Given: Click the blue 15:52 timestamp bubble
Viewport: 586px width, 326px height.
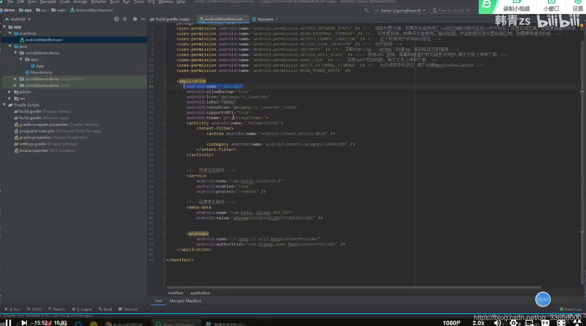Looking at the screenshot, I should pyautogui.click(x=543, y=299).
